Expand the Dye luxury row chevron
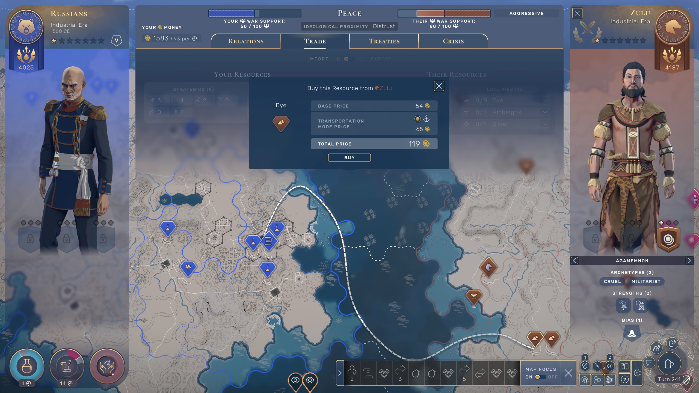699x393 pixels. (545, 100)
